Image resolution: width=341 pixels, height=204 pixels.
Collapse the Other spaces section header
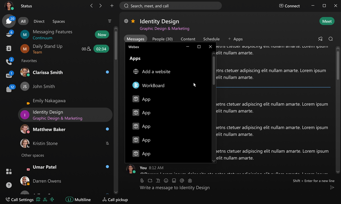[33, 155]
